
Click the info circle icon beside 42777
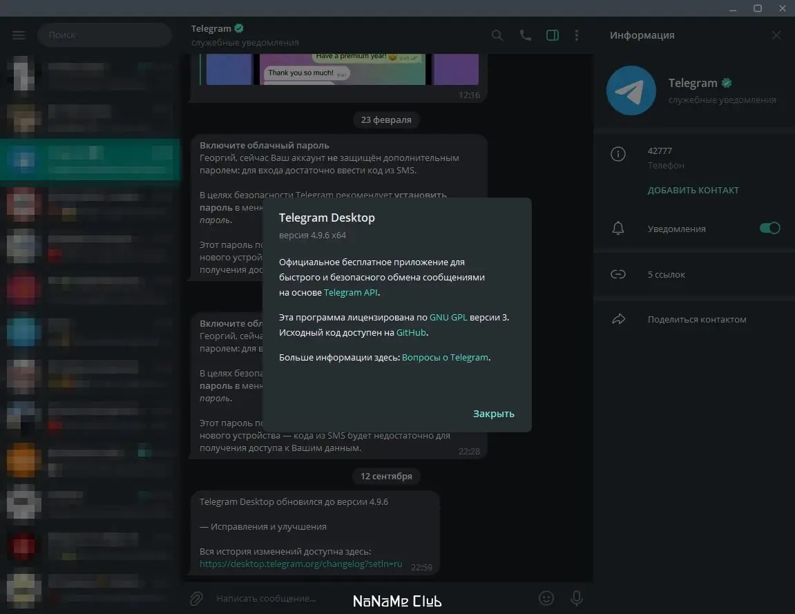pos(618,153)
